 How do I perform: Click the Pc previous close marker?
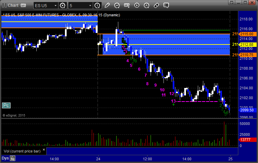click(x=6, y=106)
